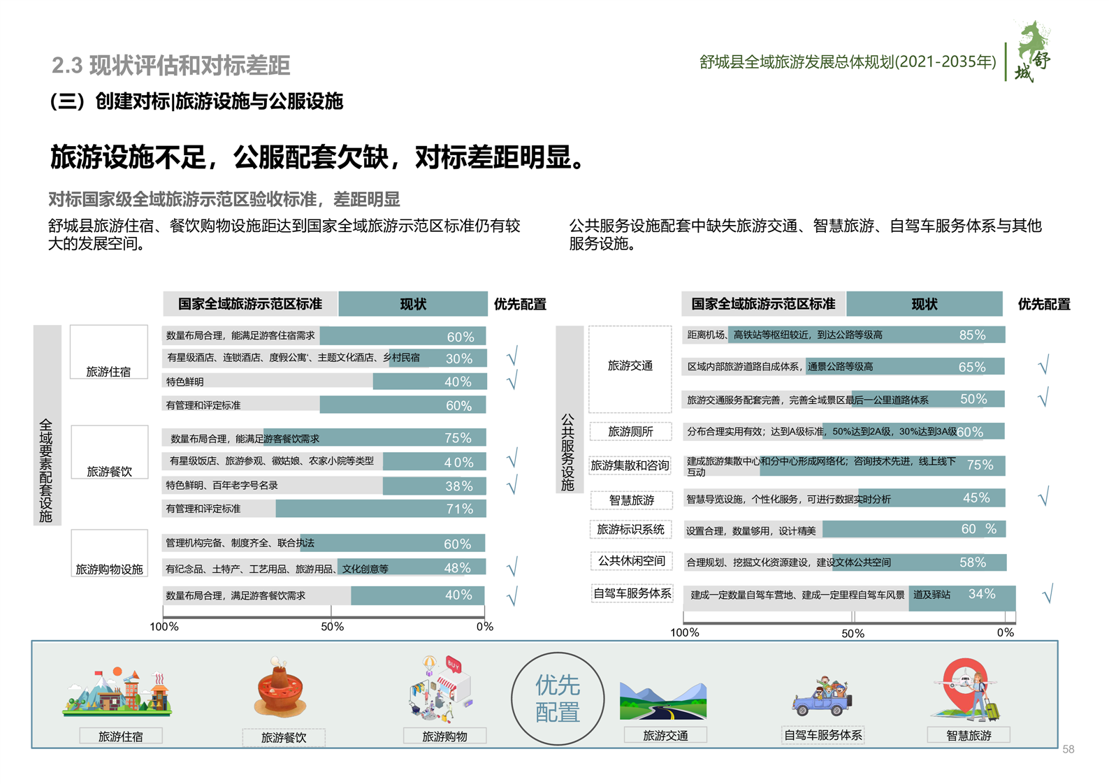Click the 旅游厕所 category label box

[x=630, y=432]
